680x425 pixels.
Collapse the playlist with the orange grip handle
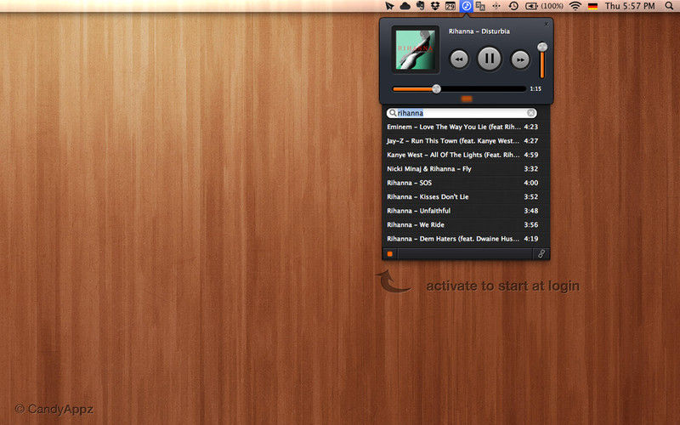click(x=467, y=99)
